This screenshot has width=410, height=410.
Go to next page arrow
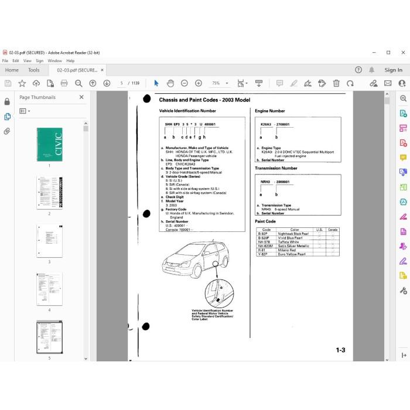coord(107,83)
